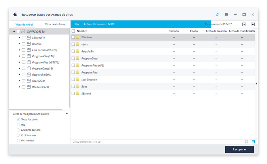Select the Program Files (x86)(13) tree label
The height and width of the screenshot is (164, 267).
pos(46,62)
